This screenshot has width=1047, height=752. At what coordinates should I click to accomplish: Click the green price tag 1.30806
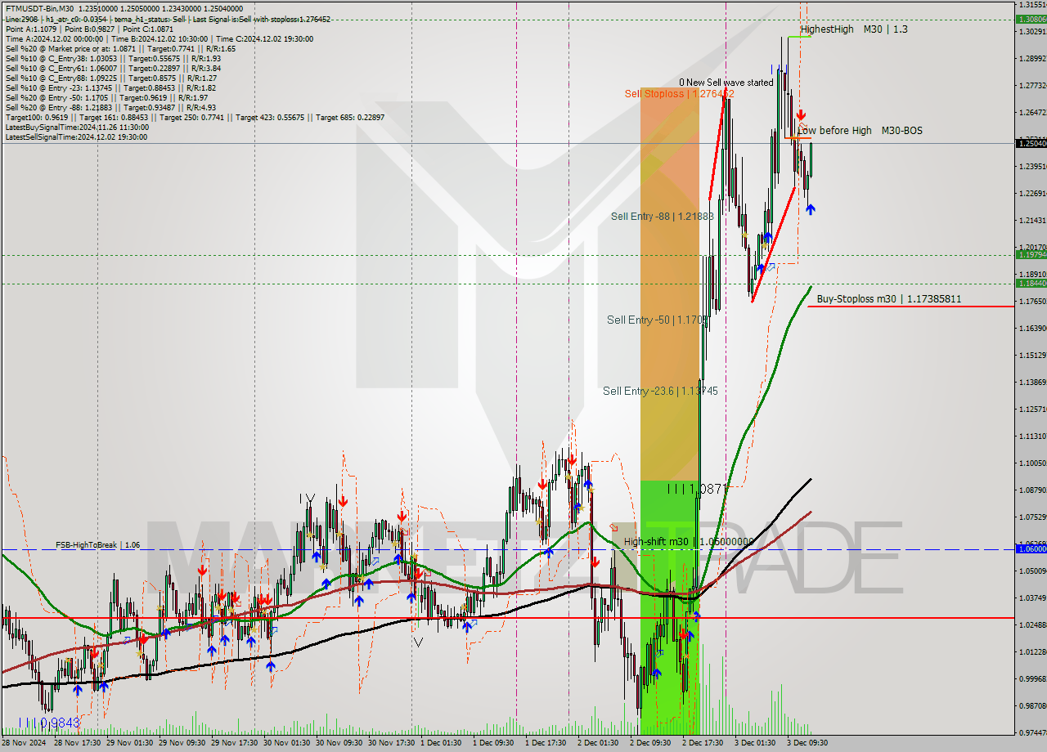[x=1031, y=19]
